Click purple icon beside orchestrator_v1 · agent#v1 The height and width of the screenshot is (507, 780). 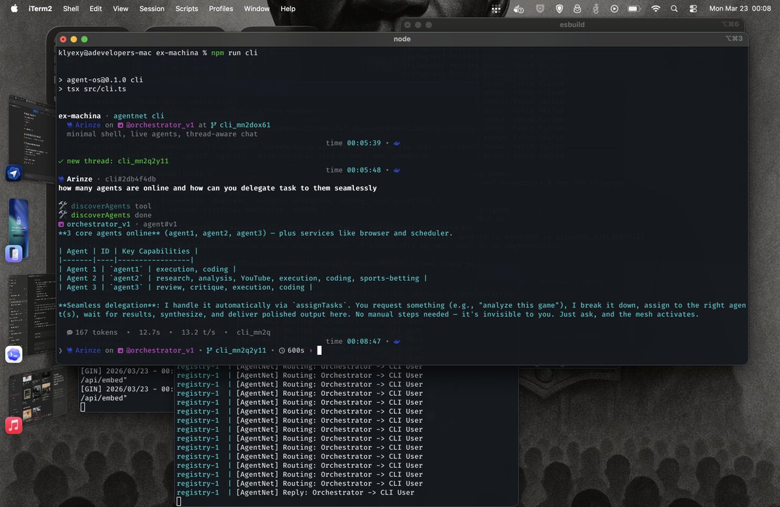point(61,224)
